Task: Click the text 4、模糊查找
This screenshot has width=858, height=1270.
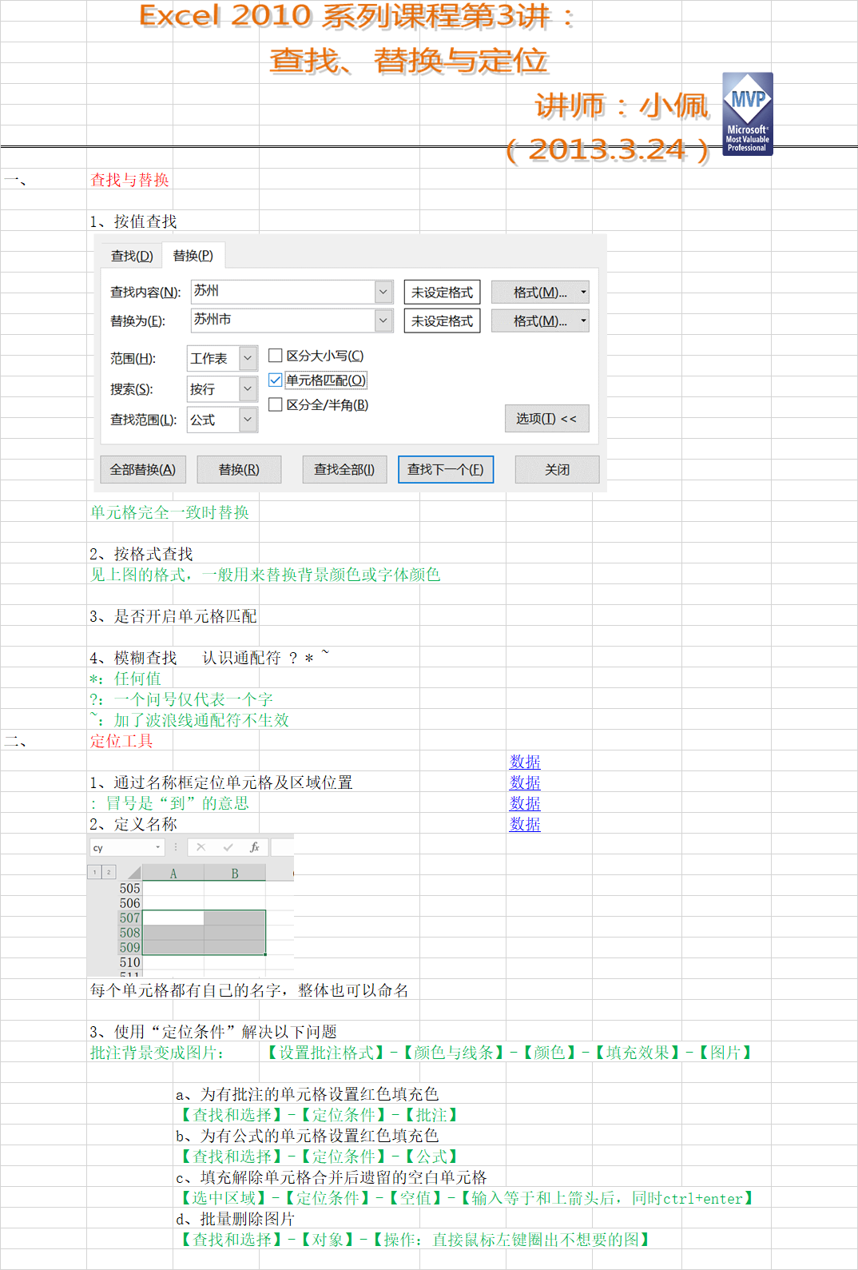Action: click(x=133, y=658)
